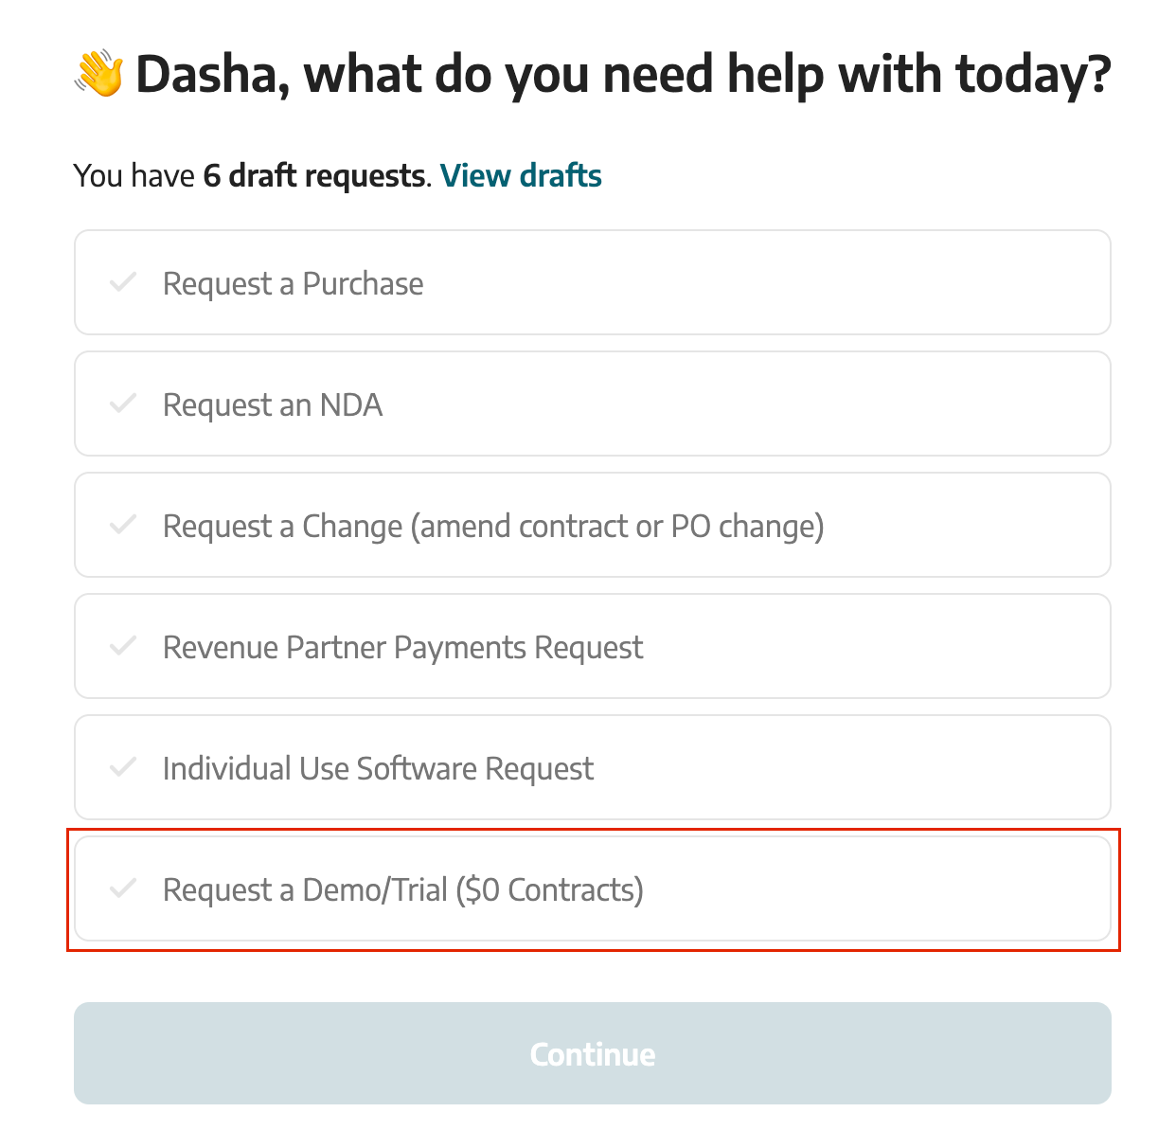This screenshot has height=1148, width=1176.
Task: Click checkmark icon beside Individual Use Software Request
Action: [123, 767]
